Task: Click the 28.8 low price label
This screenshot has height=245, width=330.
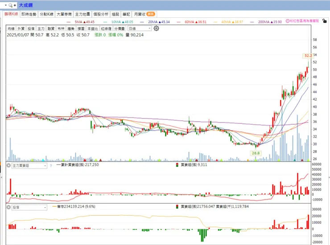Action: [x=256, y=153]
